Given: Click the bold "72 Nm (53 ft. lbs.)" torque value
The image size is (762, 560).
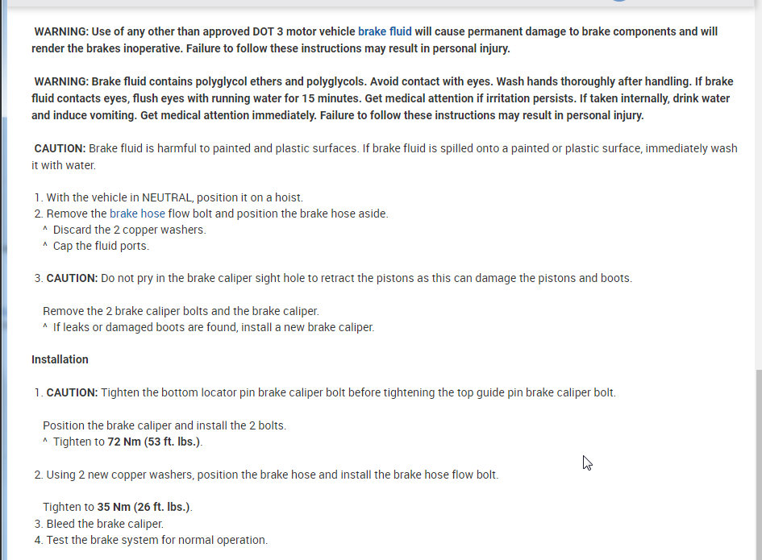Looking at the screenshot, I should pos(154,442).
